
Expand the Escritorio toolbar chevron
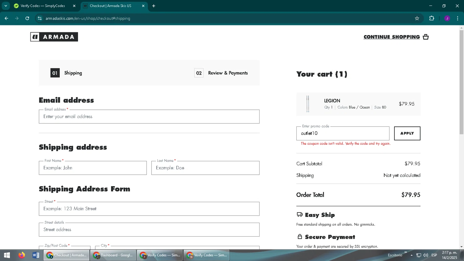pos(406,252)
